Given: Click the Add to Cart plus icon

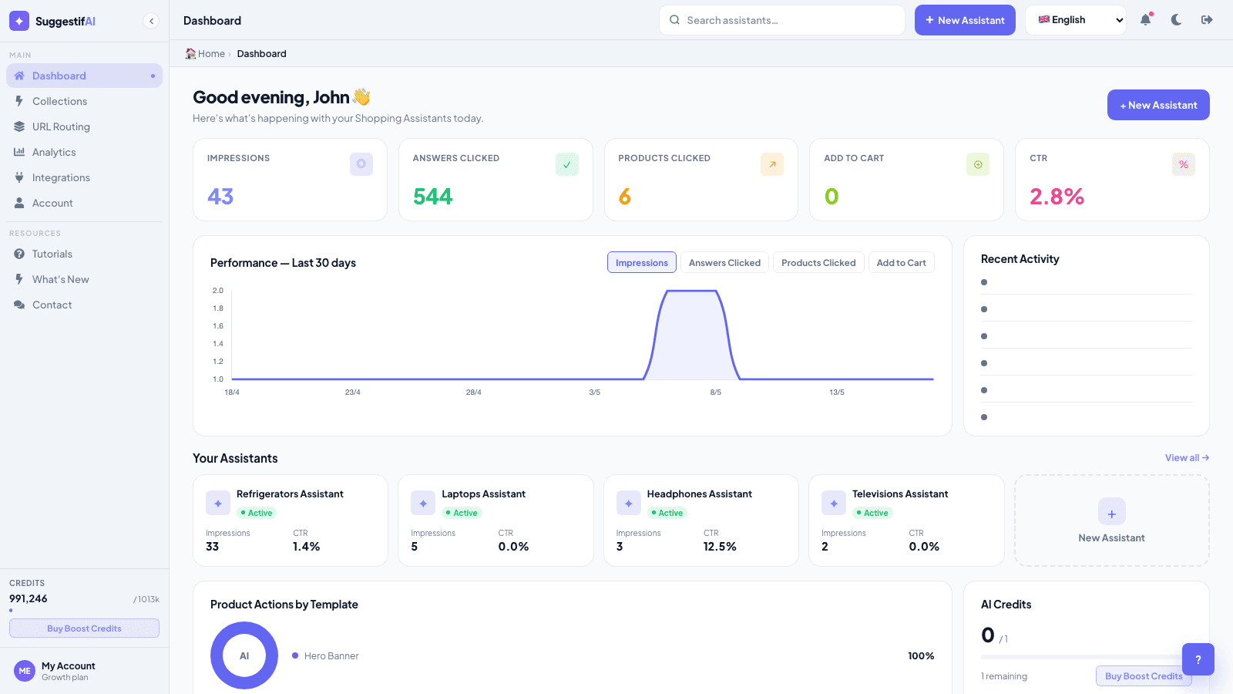Looking at the screenshot, I should pos(978,164).
